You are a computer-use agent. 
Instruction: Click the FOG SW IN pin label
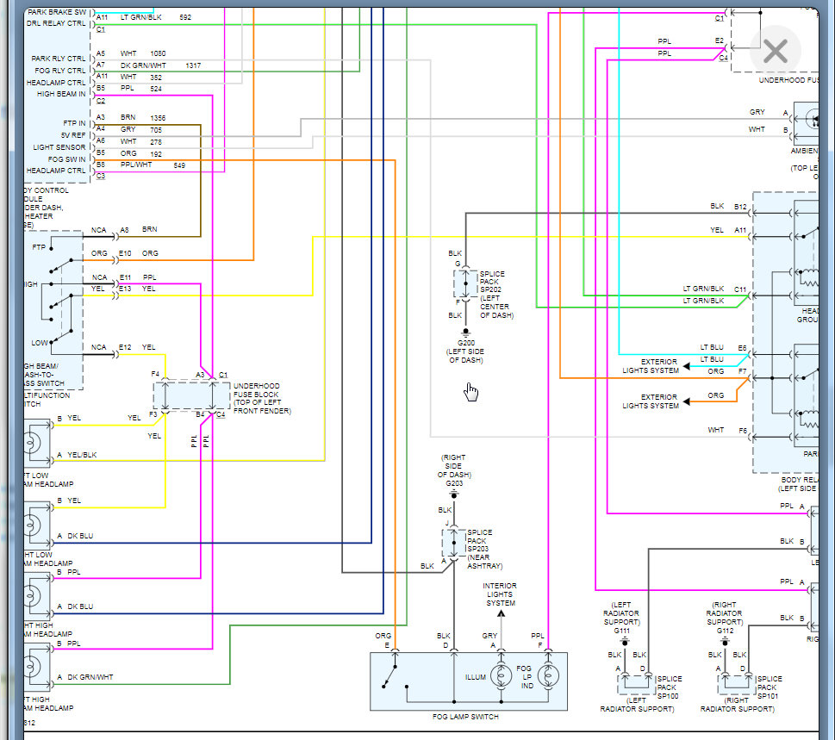tap(66, 159)
